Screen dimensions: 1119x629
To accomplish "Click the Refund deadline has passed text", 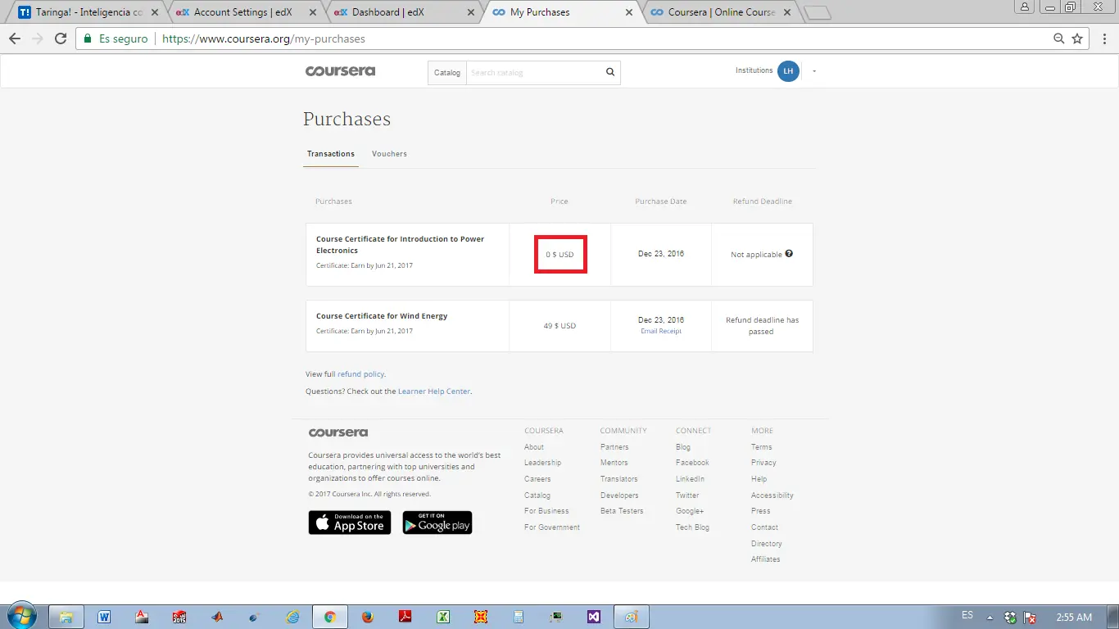I will pyautogui.click(x=762, y=326).
